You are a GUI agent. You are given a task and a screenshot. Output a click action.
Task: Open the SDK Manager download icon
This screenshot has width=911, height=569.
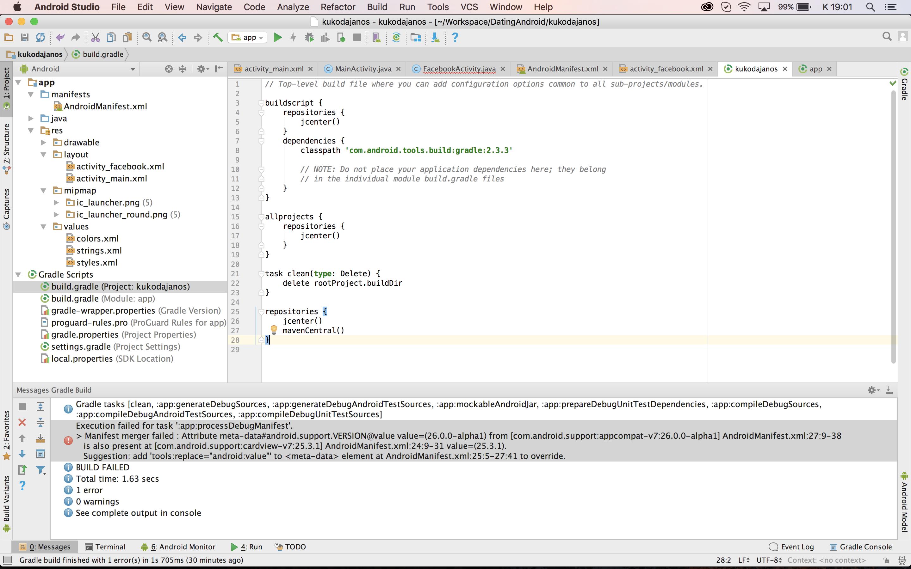pyautogui.click(x=435, y=37)
